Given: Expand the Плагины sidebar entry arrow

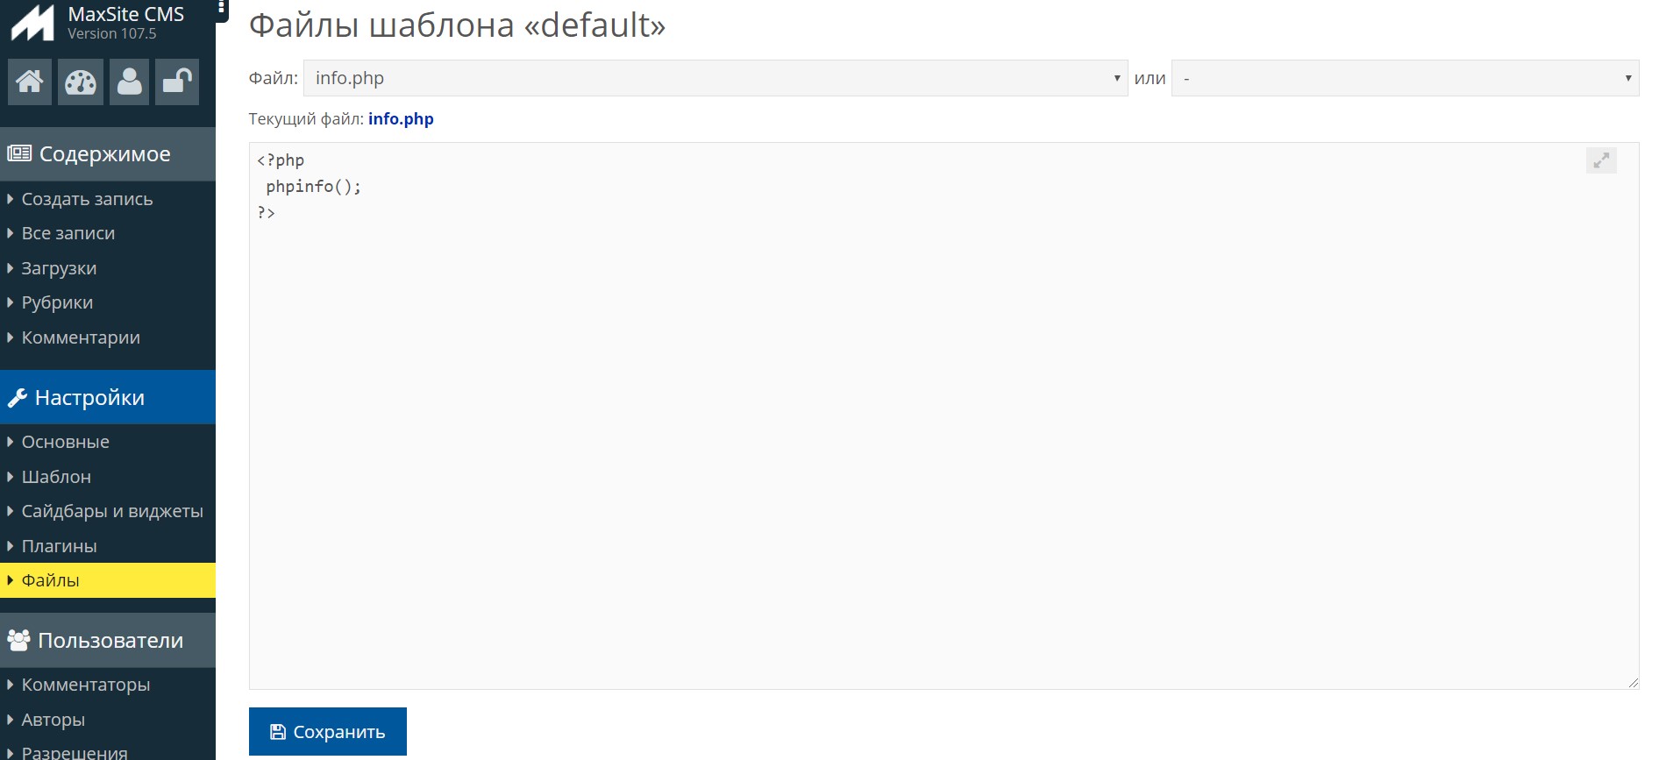Looking at the screenshot, I should click(11, 545).
